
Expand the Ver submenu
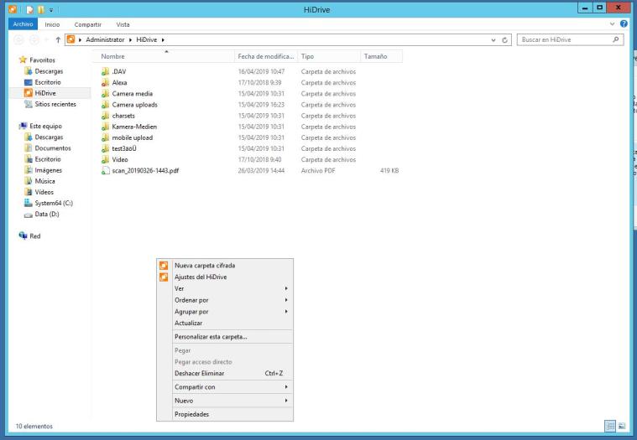click(x=286, y=288)
